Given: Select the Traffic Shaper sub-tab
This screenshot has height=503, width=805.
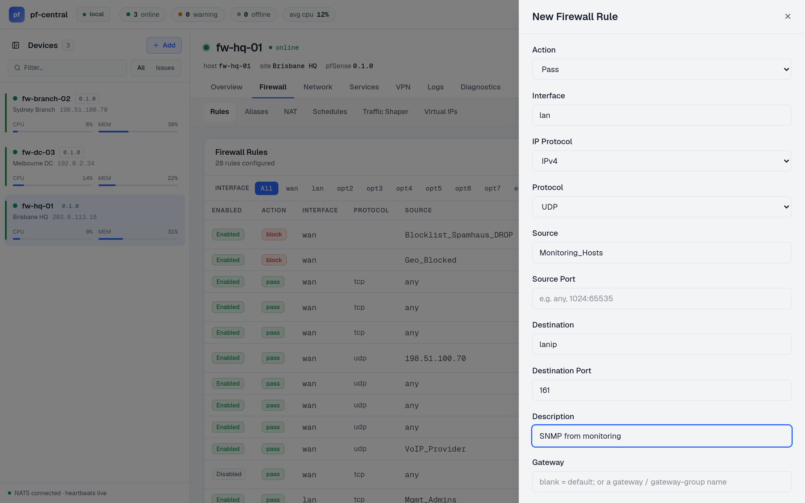Looking at the screenshot, I should pos(385,112).
